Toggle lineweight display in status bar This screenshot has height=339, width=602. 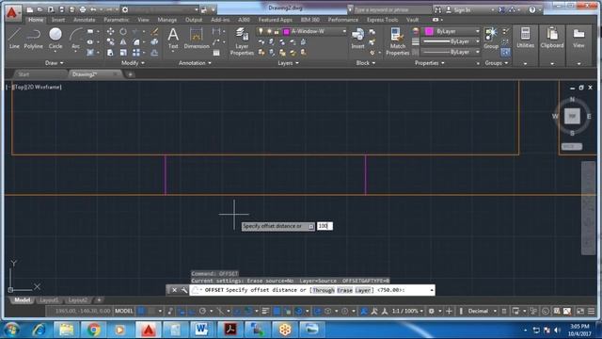[265, 311]
